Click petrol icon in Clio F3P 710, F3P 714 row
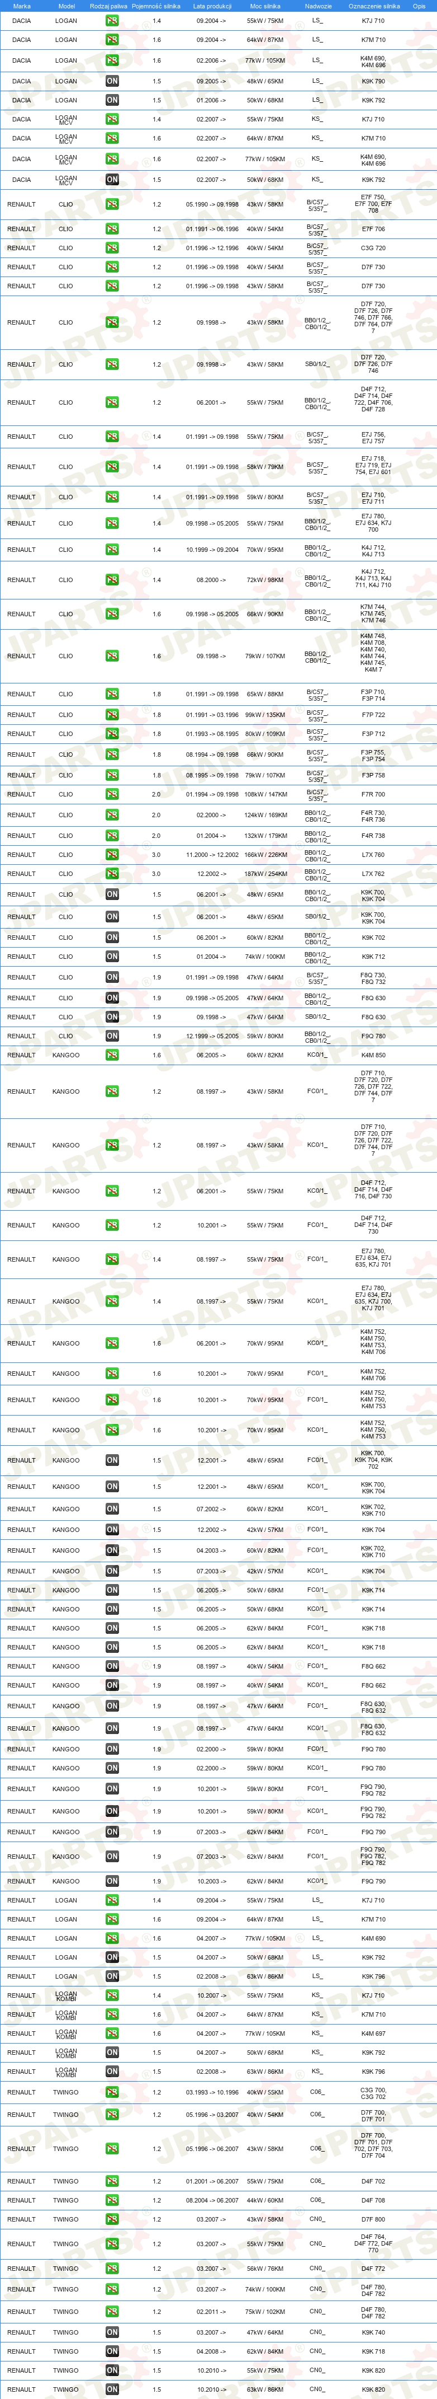Viewport: 437px width, 2399px height. click(112, 694)
